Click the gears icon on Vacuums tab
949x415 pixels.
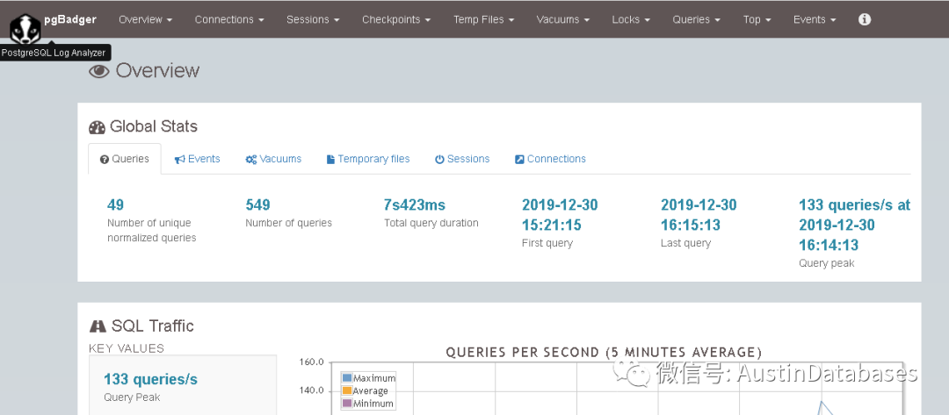[251, 160]
